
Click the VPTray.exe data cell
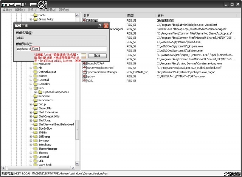181,77
